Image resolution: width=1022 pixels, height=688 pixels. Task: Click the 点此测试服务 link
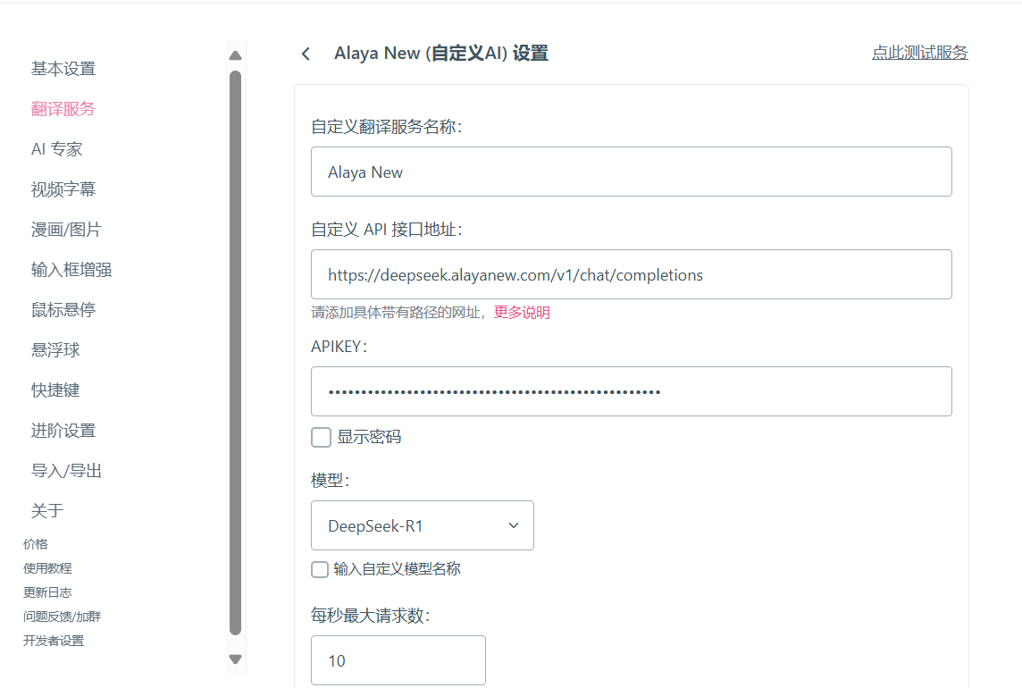[x=919, y=53]
